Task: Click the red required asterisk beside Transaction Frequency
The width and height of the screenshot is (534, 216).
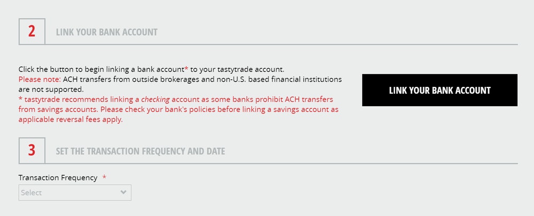Action: [x=104, y=177]
